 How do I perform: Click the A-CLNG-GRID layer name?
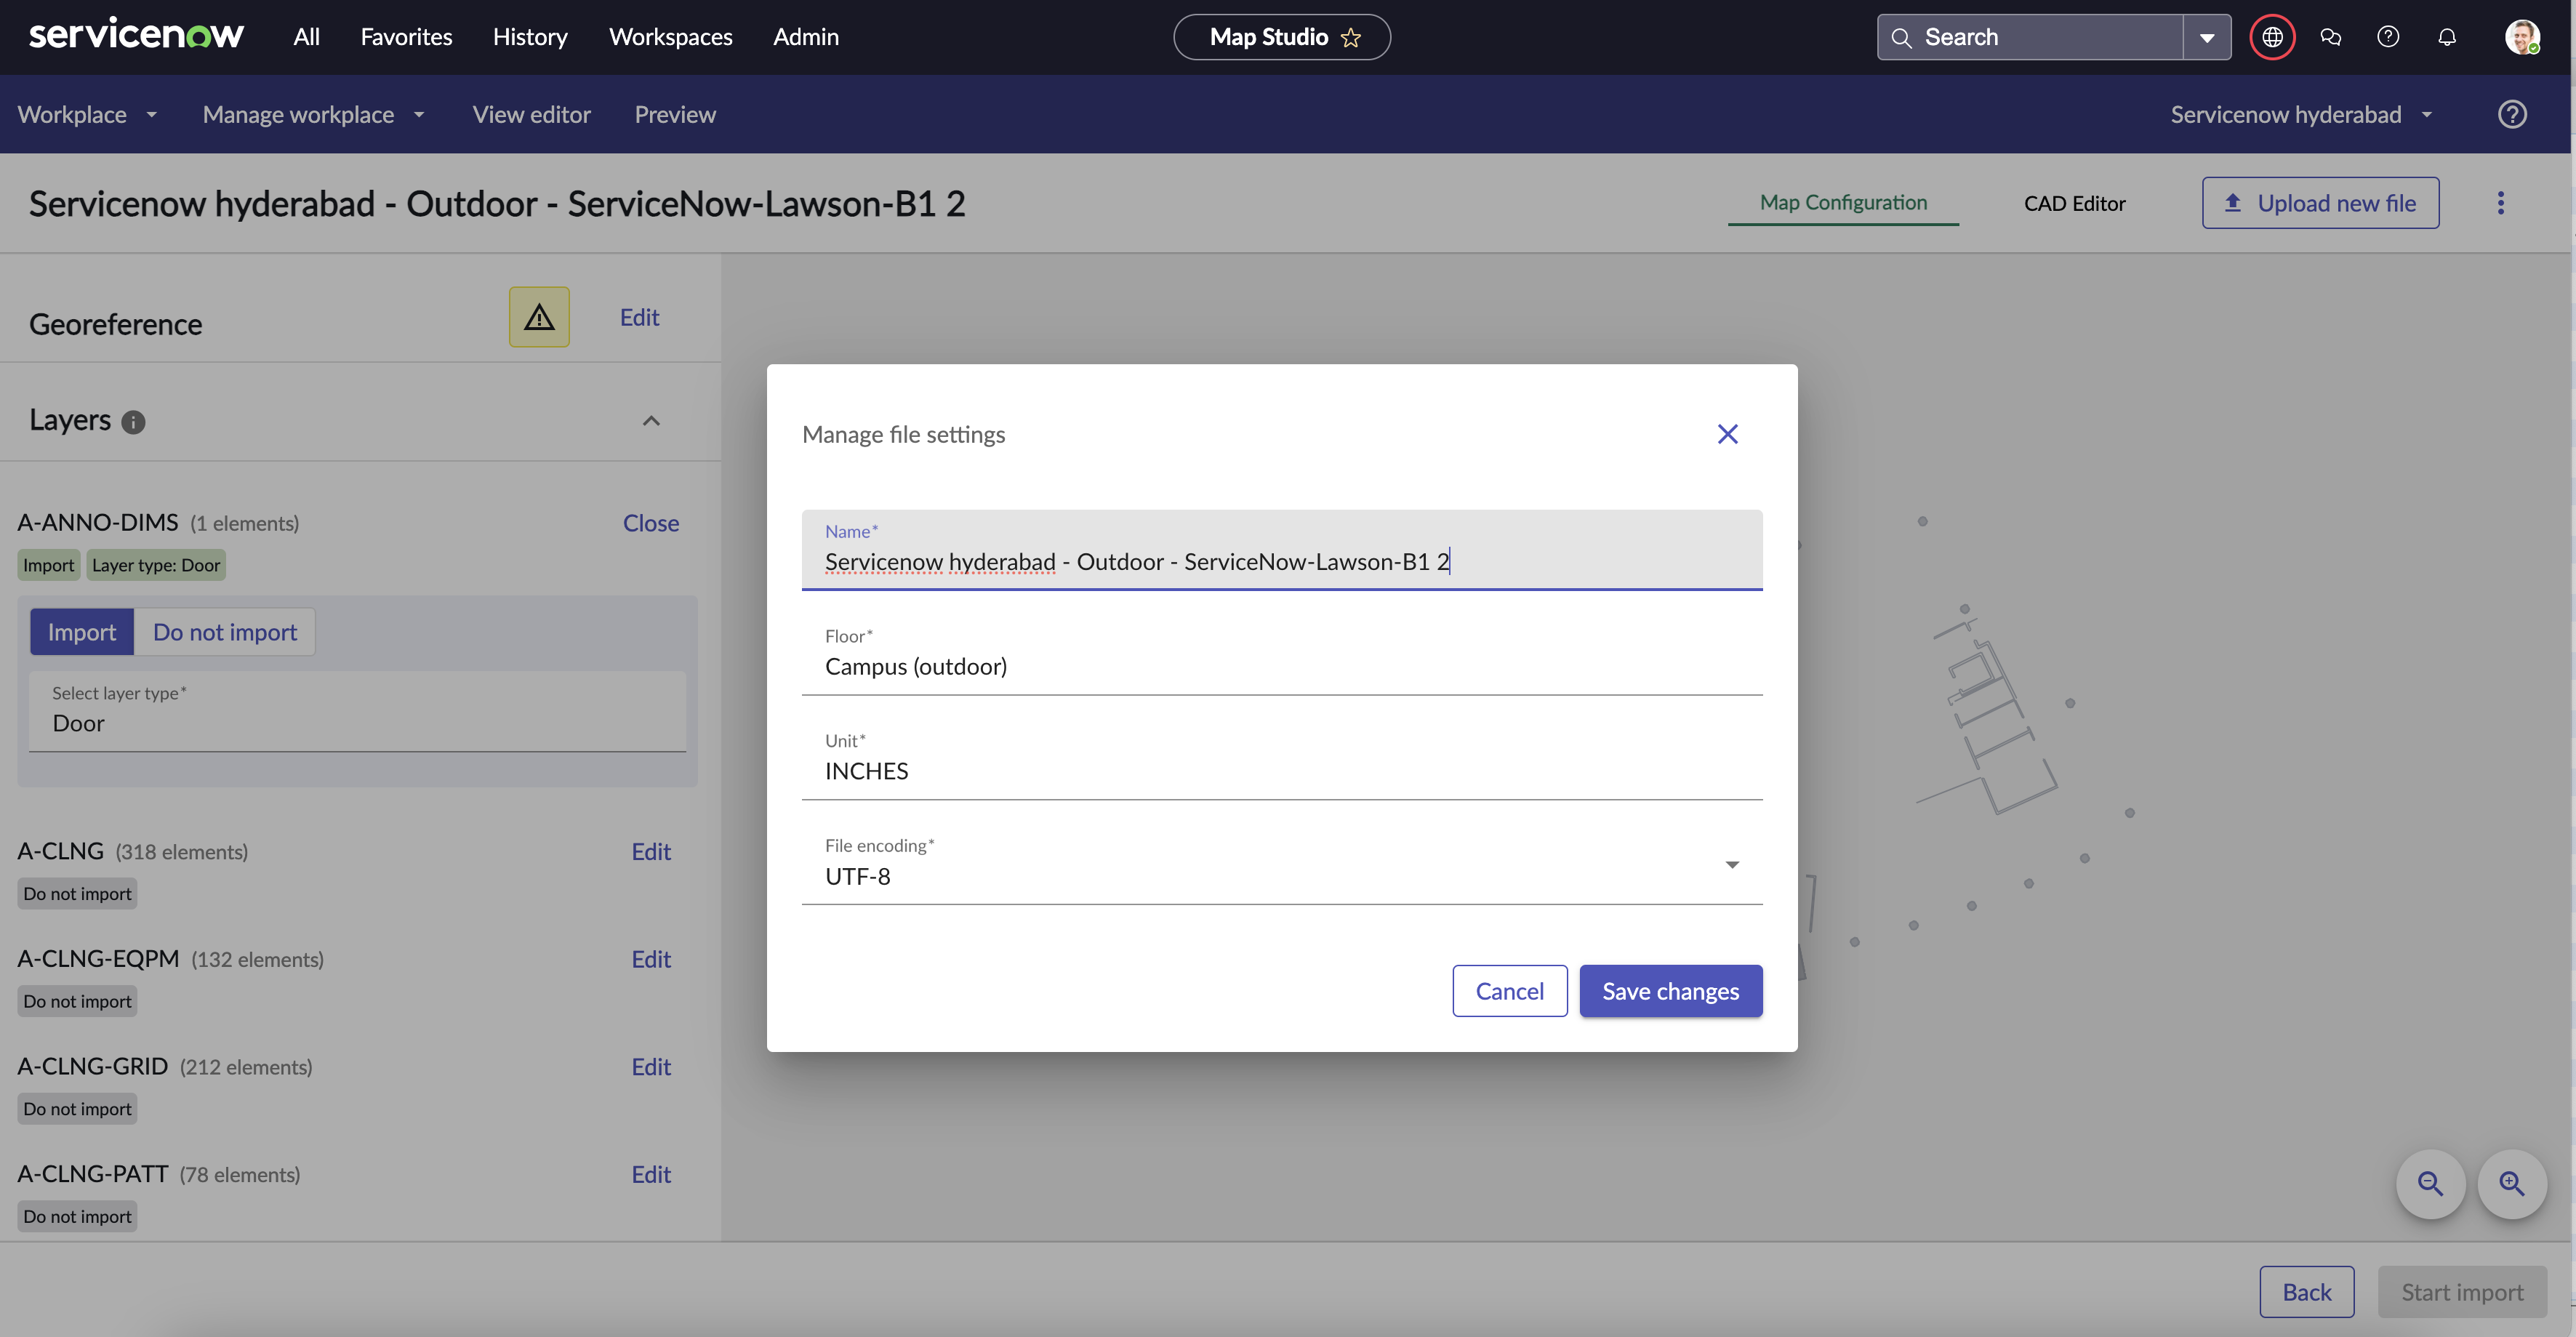click(x=93, y=1066)
